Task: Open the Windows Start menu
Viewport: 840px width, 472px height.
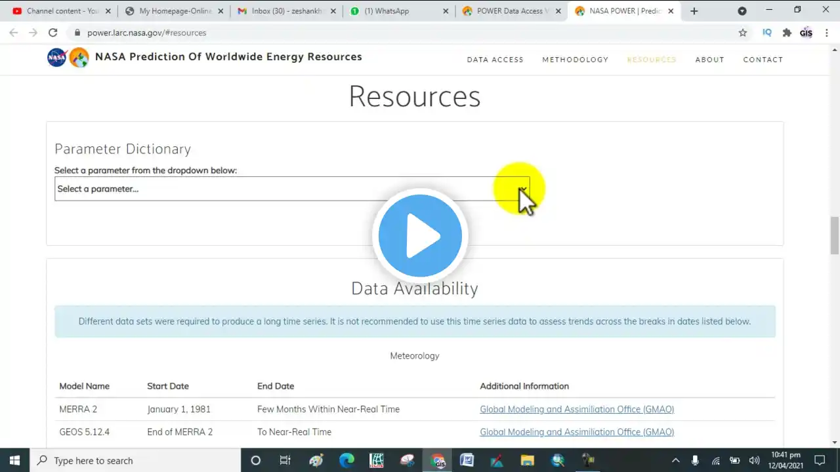Action: point(14,460)
